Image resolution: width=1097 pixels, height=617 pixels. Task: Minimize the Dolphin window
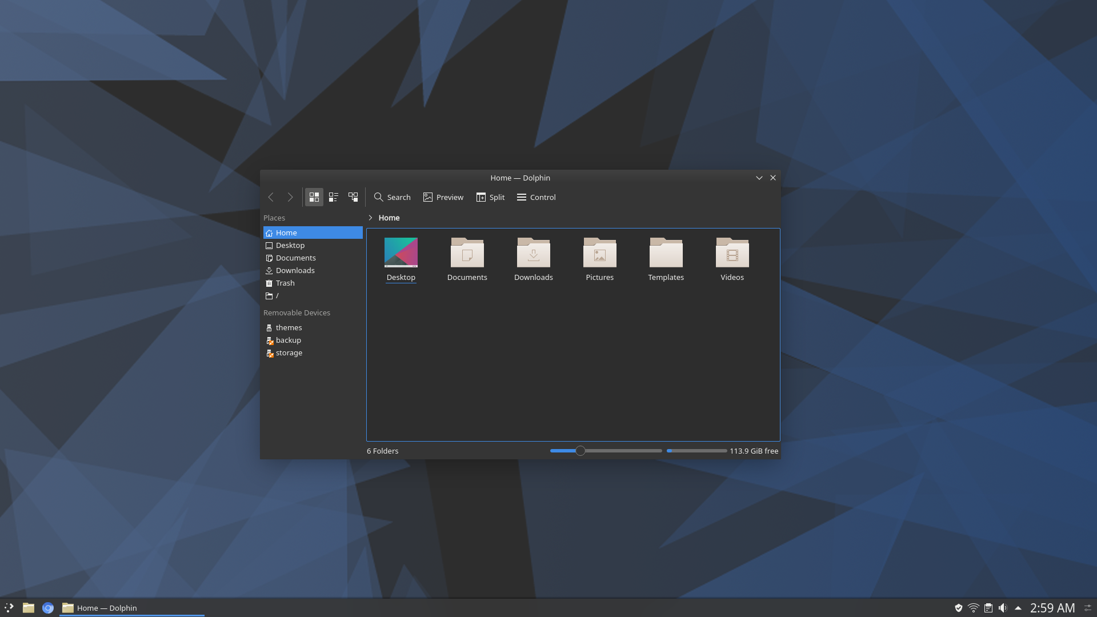click(x=759, y=178)
